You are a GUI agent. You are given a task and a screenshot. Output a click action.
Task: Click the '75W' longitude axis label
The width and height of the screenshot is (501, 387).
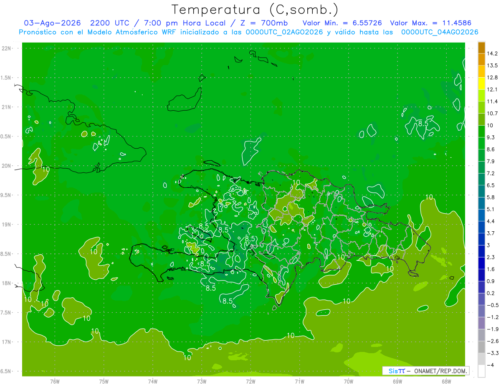(104, 381)
